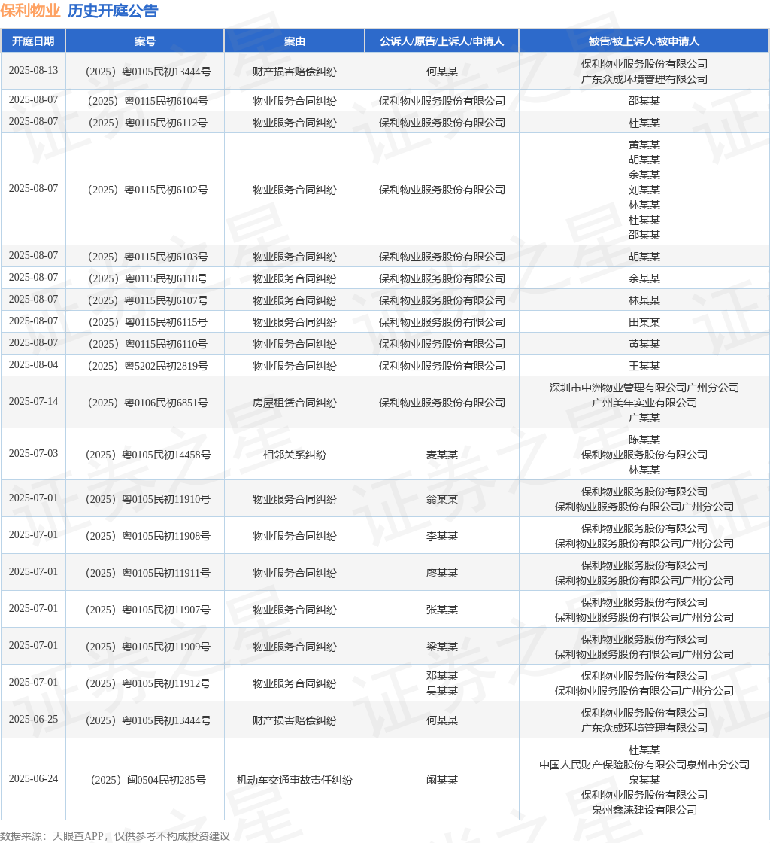Click date cell 2025-06-24

(33, 779)
